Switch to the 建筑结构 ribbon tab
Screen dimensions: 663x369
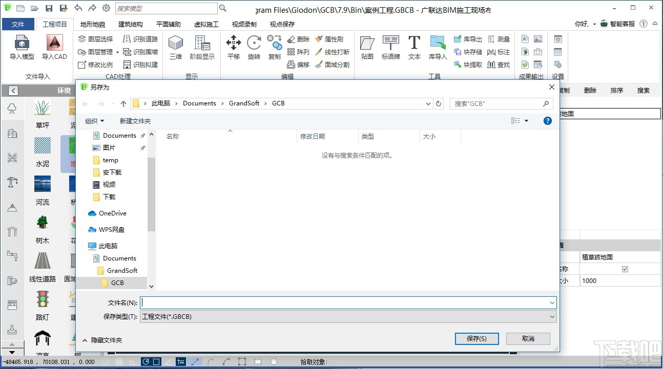pos(131,24)
